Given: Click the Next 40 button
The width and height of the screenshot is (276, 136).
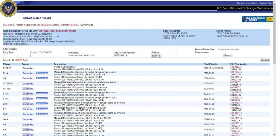Looking at the screenshot, I should [265, 60].
